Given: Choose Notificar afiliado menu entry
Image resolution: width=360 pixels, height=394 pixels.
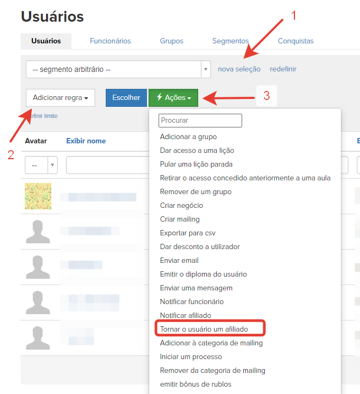Looking at the screenshot, I should tap(186, 315).
